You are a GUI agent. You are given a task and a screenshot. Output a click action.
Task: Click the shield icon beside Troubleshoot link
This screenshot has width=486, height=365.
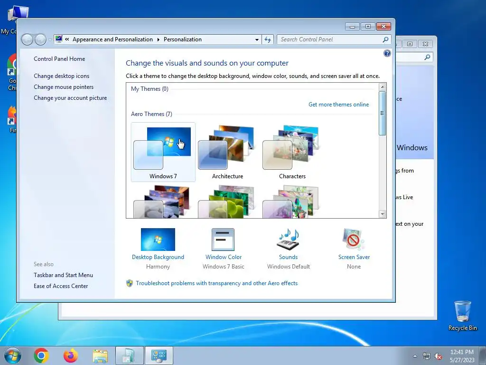point(130,283)
